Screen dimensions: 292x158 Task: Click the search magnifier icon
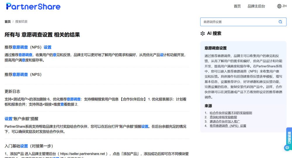[x=280, y=22]
